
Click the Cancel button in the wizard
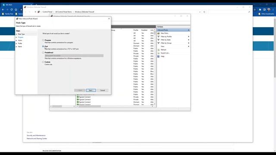(x=103, y=90)
